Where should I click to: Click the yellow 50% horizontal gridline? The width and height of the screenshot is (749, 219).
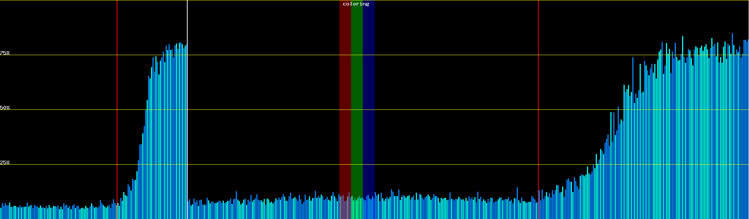tap(439, 110)
